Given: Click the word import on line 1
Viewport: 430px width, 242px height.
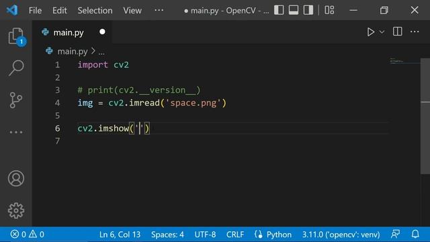Looking at the screenshot, I should pos(93,65).
